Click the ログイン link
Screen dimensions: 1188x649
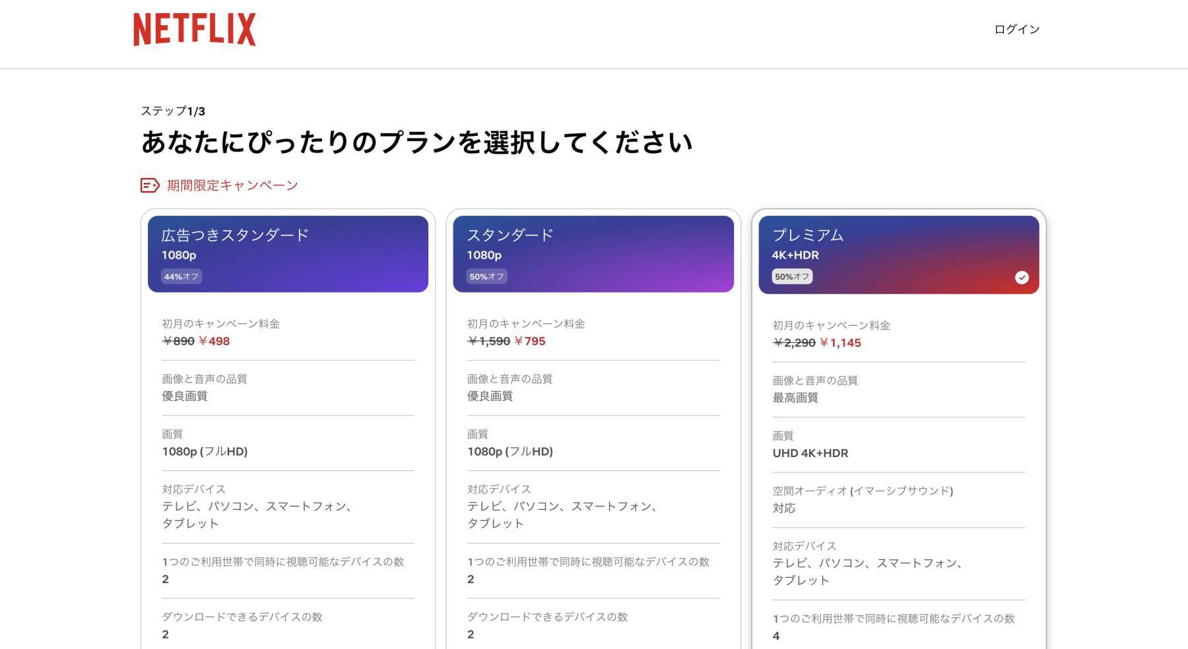(x=1016, y=29)
